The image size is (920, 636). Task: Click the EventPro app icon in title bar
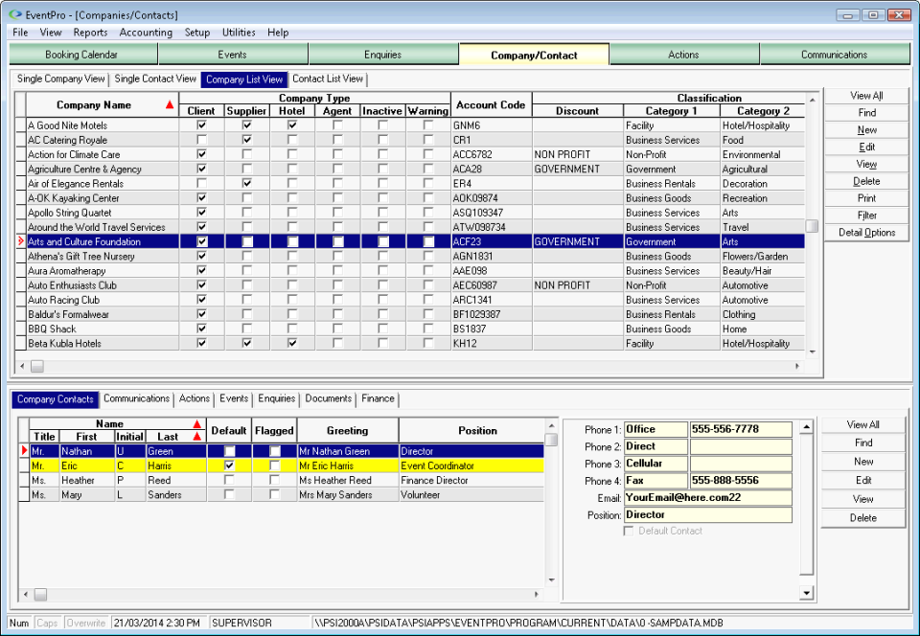click(15, 14)
